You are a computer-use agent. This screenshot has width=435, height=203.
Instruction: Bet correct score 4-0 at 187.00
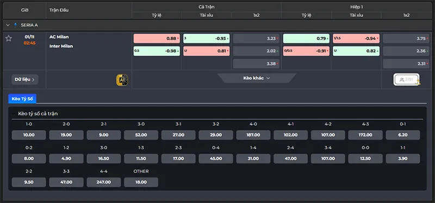point(253,135)
